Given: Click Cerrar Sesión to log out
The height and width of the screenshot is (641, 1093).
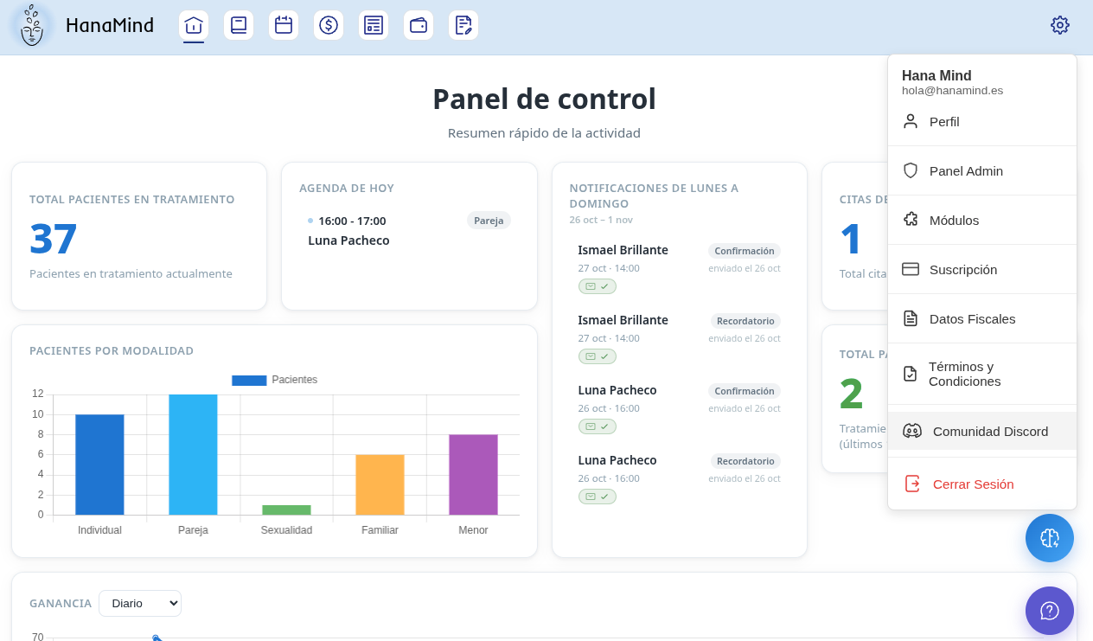Looking at the screenshot, I should tap(982, 484).
